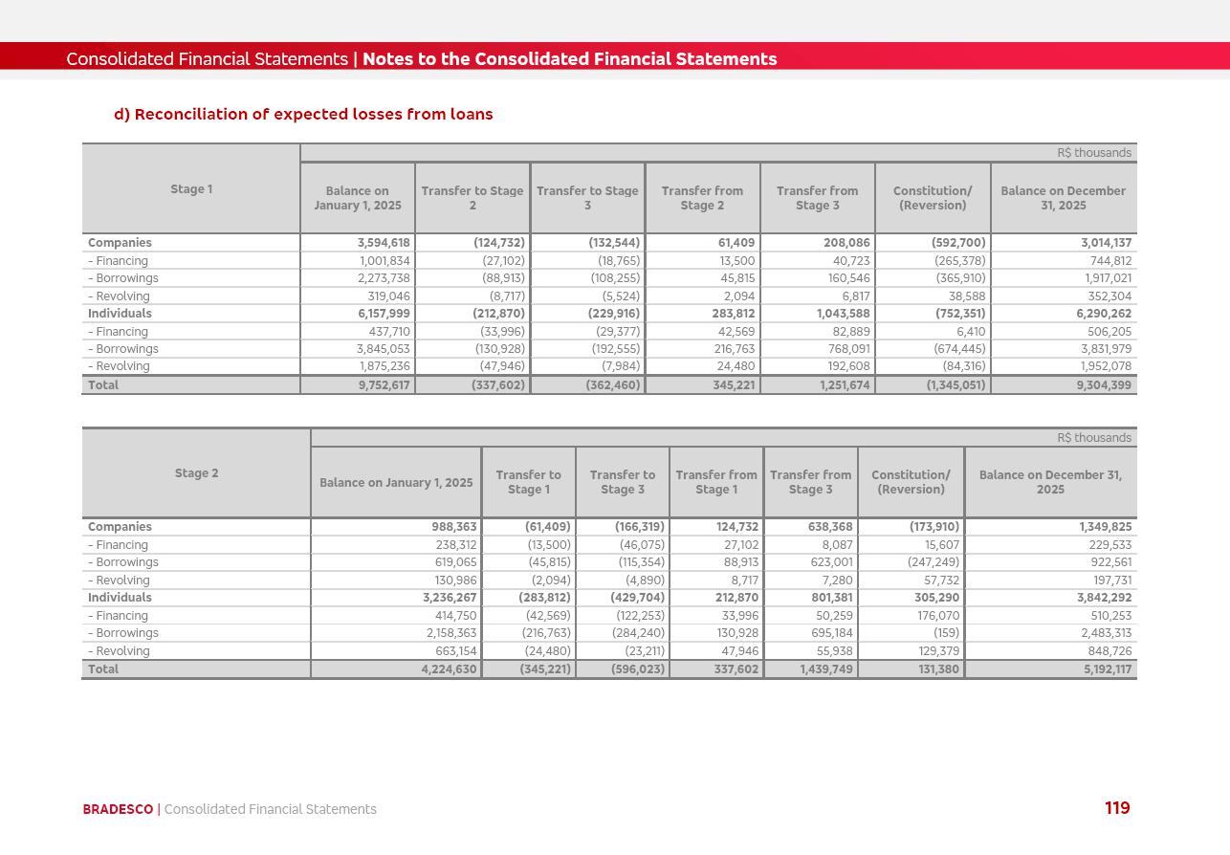Select the Stage 2 Transfer from Stage 3 total 1,439,749

point(825,669)
